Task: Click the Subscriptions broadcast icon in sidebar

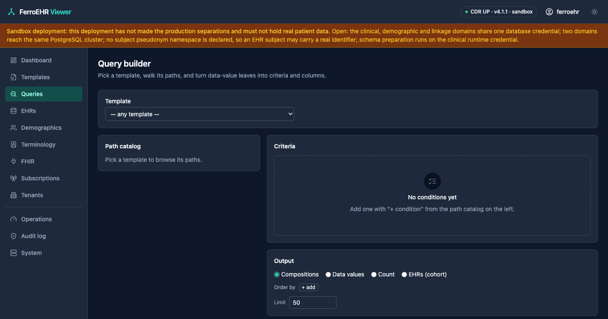Action: pyautogui.click(x=14, y=178)
